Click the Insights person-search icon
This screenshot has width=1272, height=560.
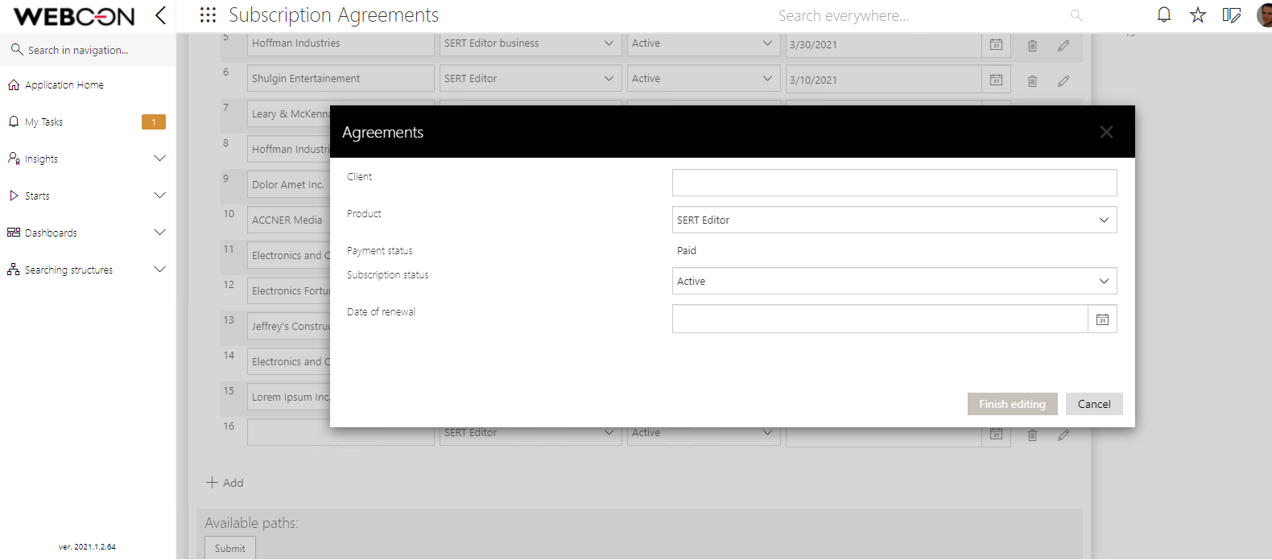pos(14,159)
